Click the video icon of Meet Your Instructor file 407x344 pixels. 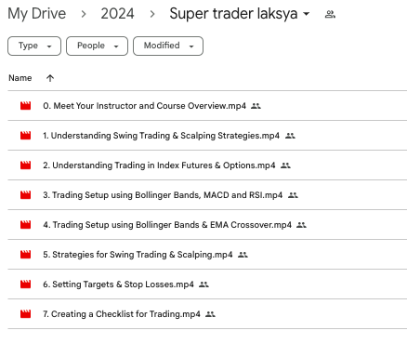pos(25,106)
